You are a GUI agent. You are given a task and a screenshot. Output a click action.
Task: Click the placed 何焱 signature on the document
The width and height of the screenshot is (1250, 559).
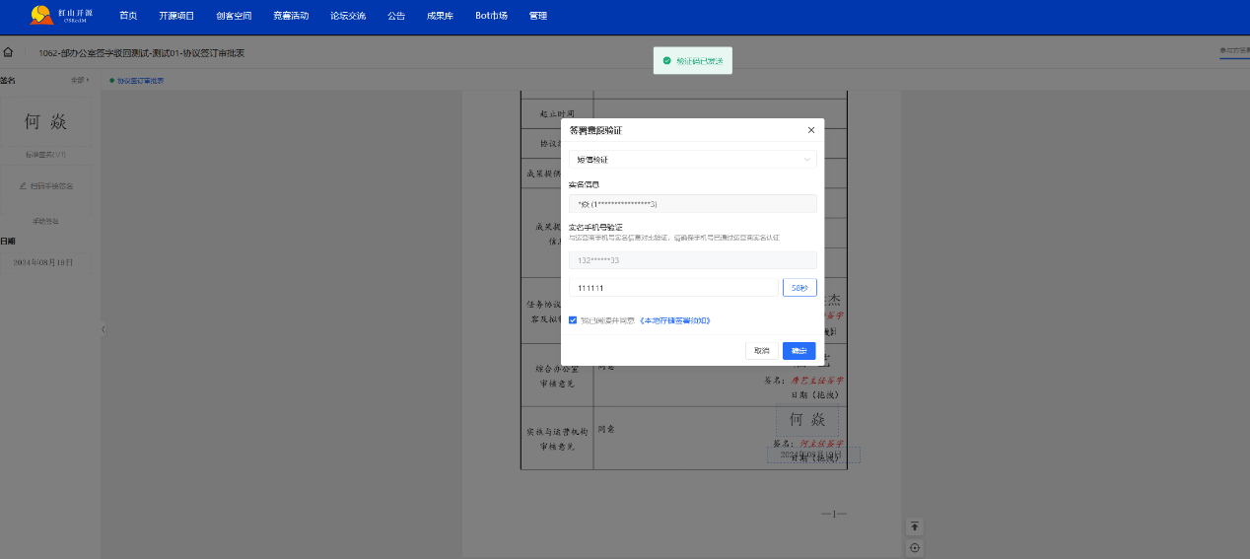(x=807, y=420)
